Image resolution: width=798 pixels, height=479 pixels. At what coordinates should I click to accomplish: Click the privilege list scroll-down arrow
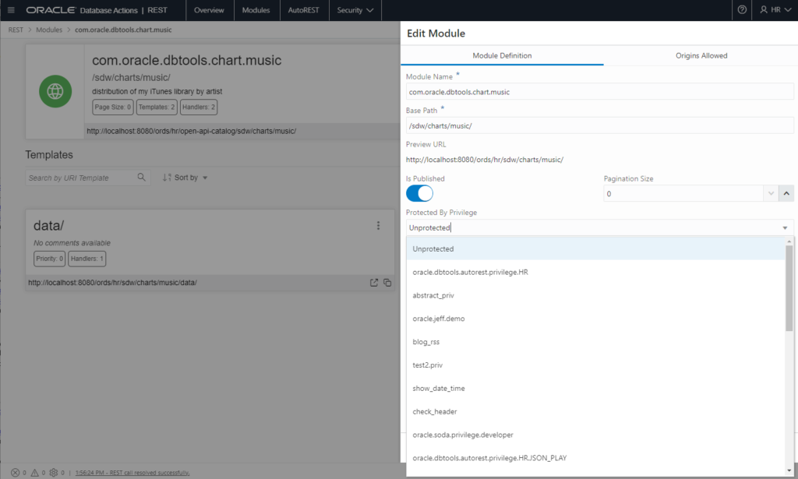click(x=789, y=471)
